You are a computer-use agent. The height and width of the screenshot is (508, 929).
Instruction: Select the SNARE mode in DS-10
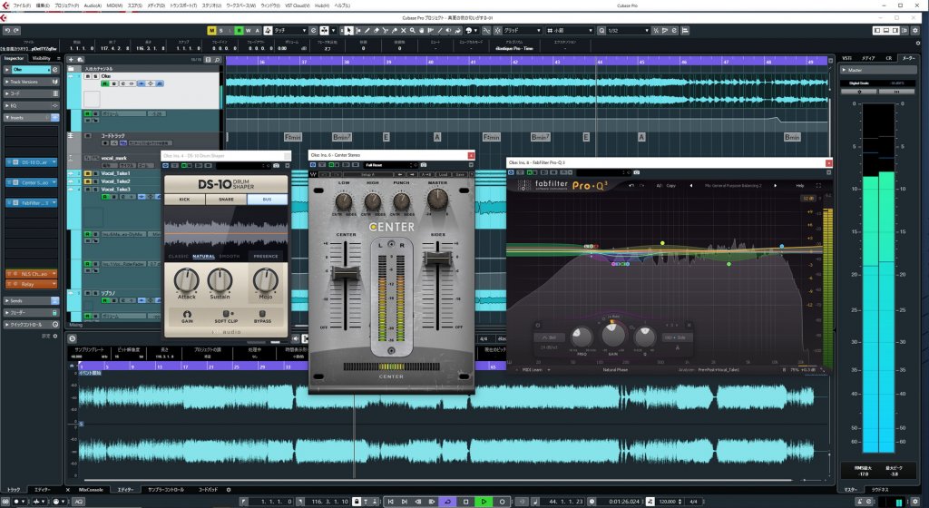[226, 199]
